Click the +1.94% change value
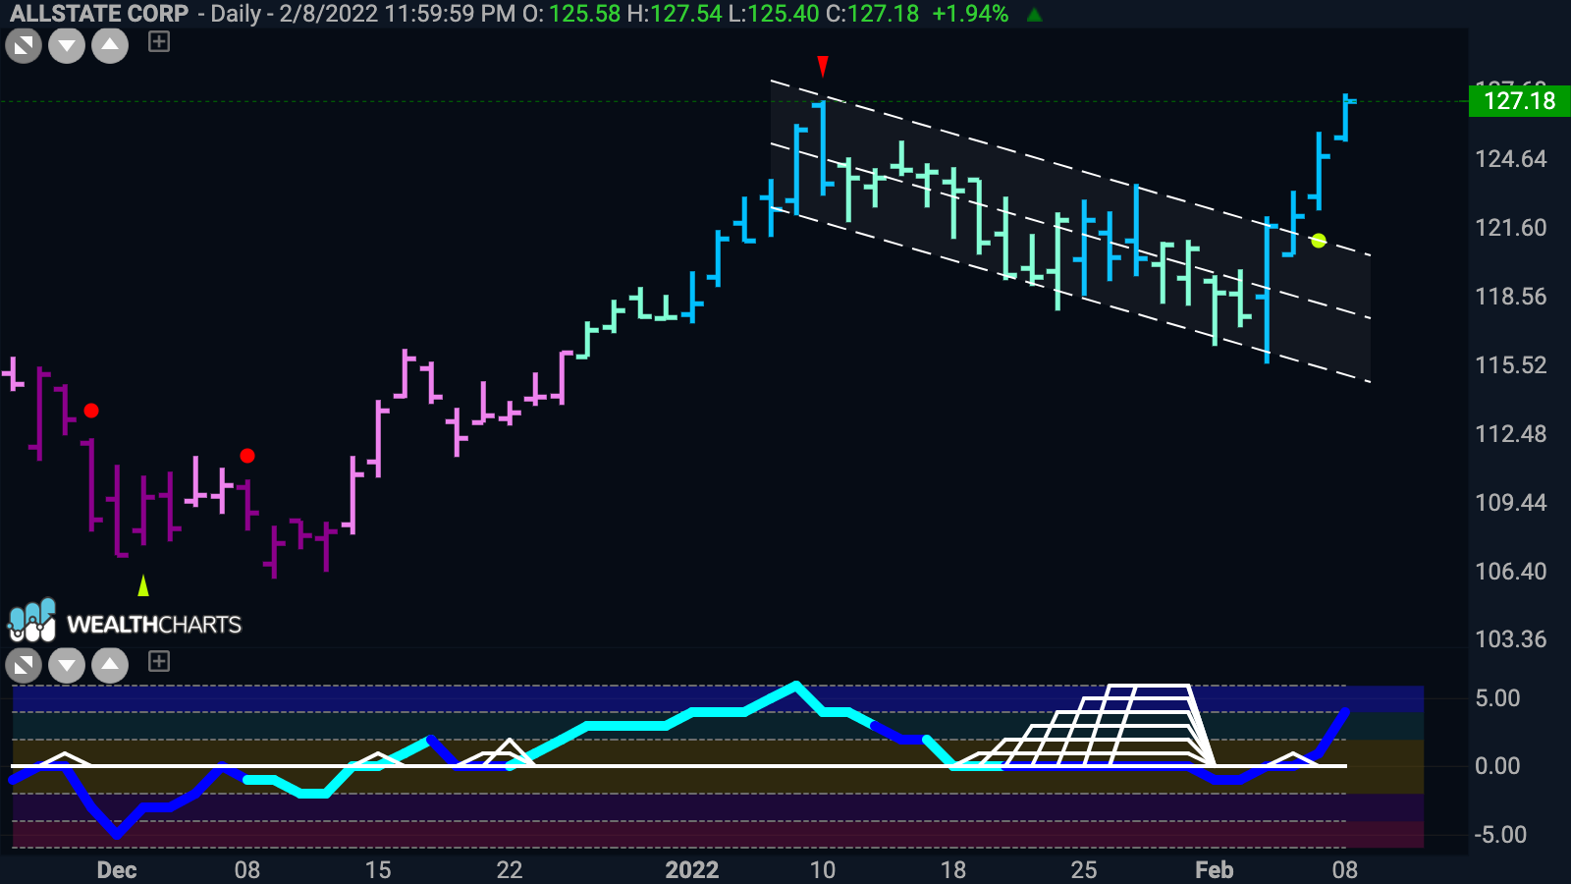This screenshot has width=1571, height=884. pyautogui.click(x=970, y=14)
